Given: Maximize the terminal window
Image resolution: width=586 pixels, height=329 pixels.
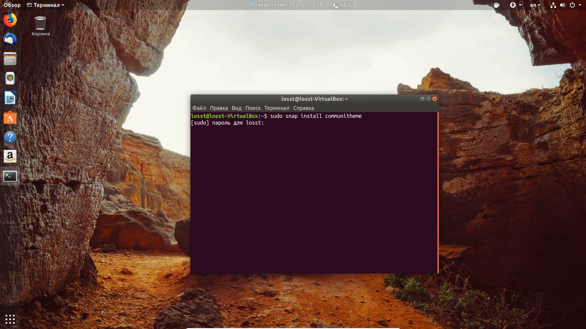Looking at the screenshot, I should (x=429, y=99).
